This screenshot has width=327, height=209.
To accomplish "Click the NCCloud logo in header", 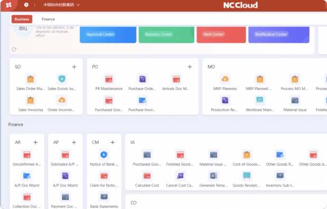I will click(x=240, y=5).
